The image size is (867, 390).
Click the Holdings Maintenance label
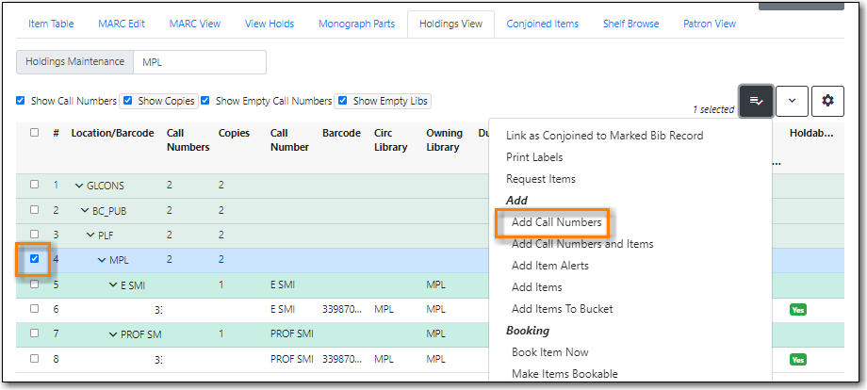(x=74, y=62)
